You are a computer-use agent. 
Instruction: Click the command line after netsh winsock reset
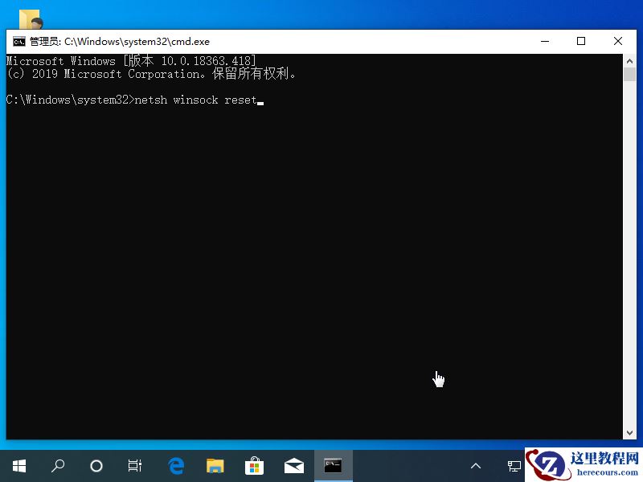click(x=261, y=100)
